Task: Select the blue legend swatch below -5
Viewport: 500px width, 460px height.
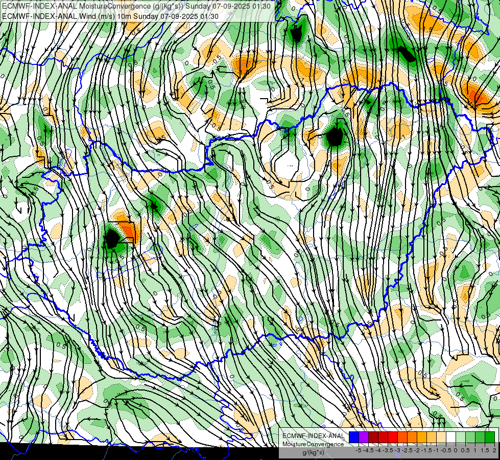Action: pos(354,437)
